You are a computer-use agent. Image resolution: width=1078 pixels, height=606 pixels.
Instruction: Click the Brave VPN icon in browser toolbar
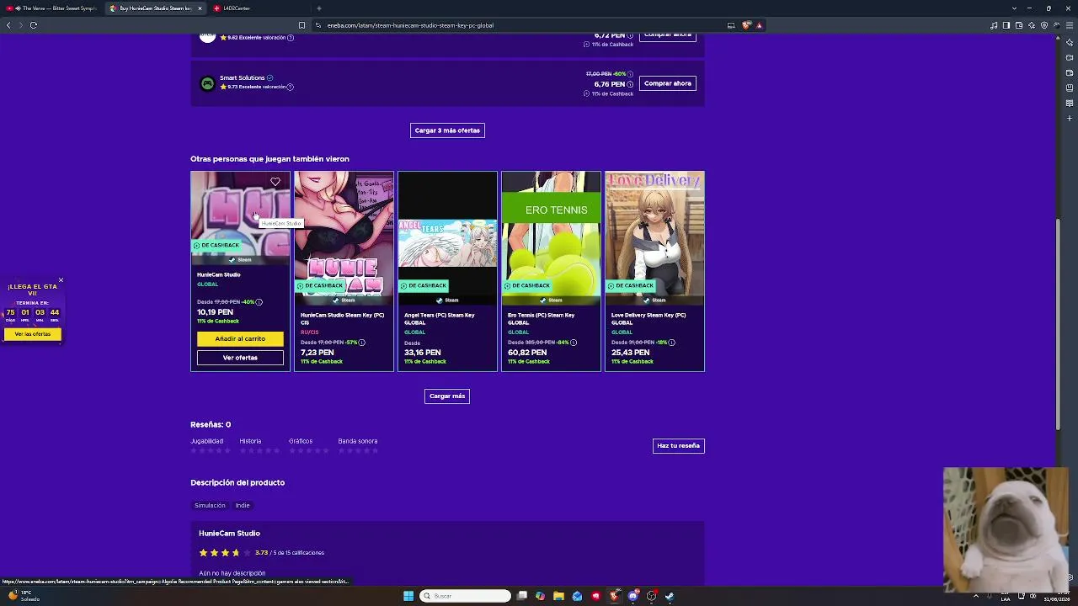[1044, 25]
